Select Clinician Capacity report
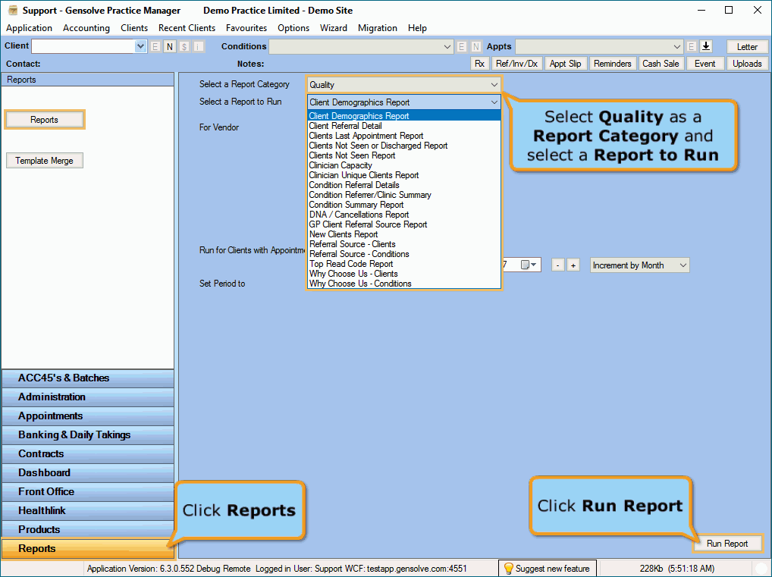Image resolution: width=772 pixels, height=577 pixels. (x=403, y=165)
